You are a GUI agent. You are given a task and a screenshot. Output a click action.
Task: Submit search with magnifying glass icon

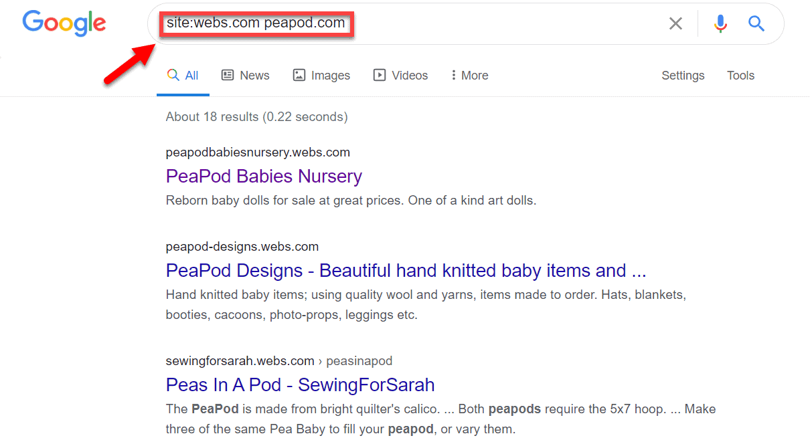[756, 24]
